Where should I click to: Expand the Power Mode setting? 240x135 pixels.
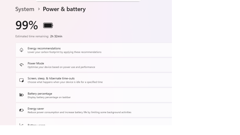[x=36, y=63]
